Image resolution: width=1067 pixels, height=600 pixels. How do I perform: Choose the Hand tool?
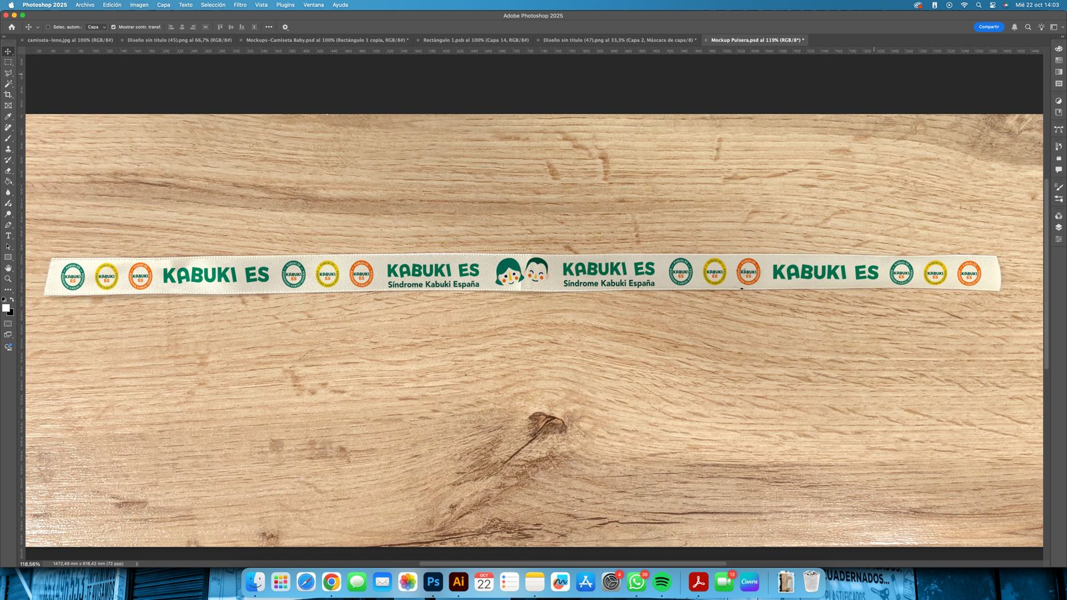pos(8,268)
